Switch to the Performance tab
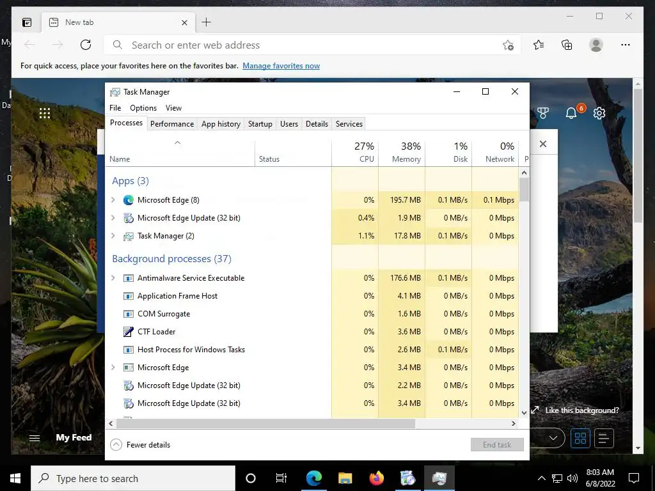655x491 pixels. pos(172,124)
